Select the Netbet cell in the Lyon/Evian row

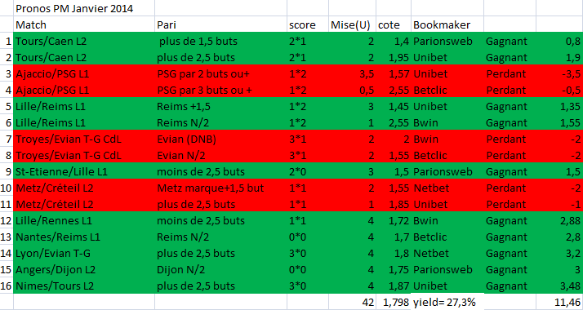447,253
